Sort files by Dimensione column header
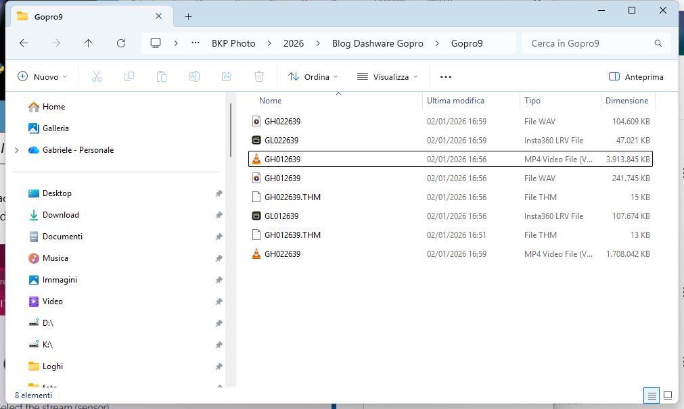Screen dimensions: 684x409 click(626, 101)
